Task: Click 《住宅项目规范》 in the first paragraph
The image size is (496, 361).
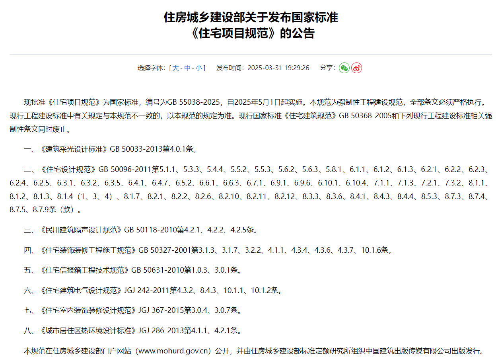Action: click(x=74, y=102)
